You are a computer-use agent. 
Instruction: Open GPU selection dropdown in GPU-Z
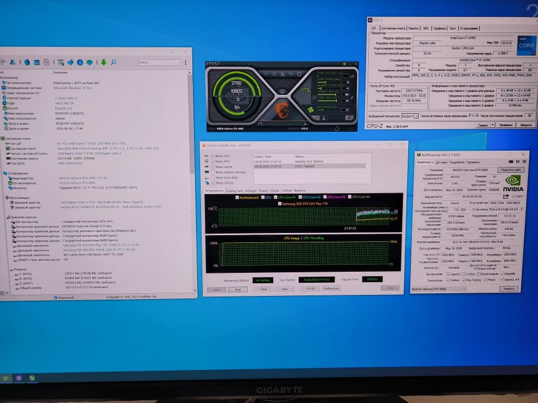click(438, 289)
